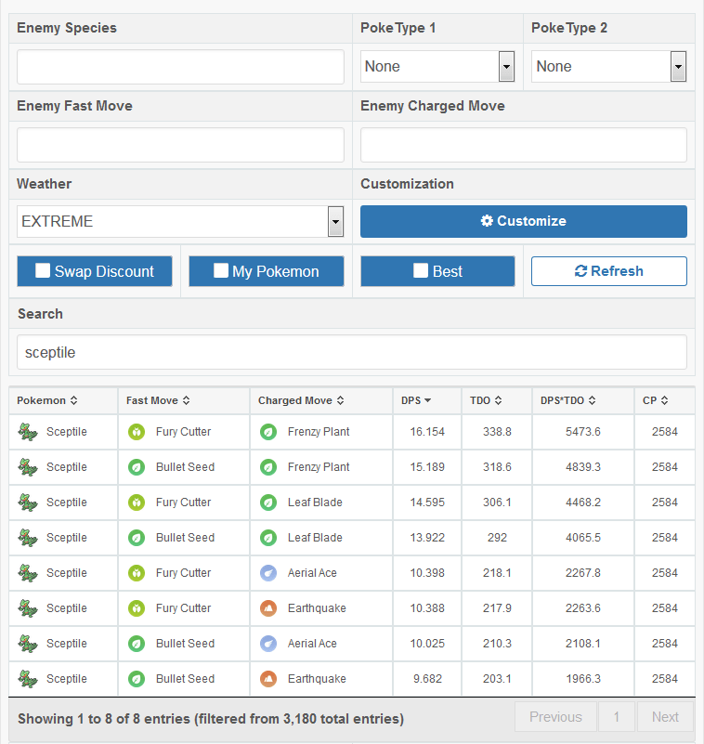Click bug-type icon beside Fury Cutter, 4468.2 row

point(137,503)
